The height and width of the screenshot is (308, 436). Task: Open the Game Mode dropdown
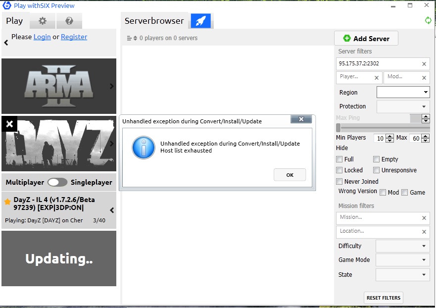(402, 260)
